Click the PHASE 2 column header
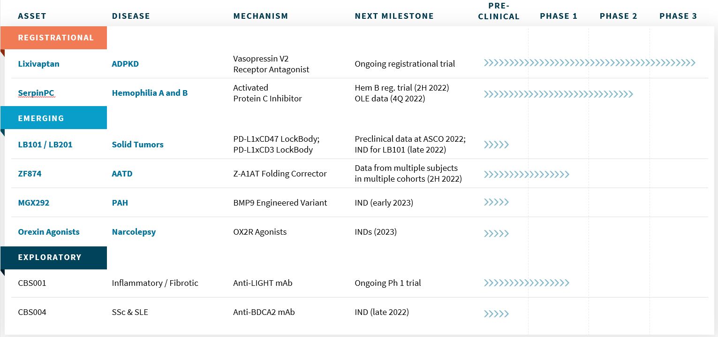 pyautogui.click(x=618, y=16)
